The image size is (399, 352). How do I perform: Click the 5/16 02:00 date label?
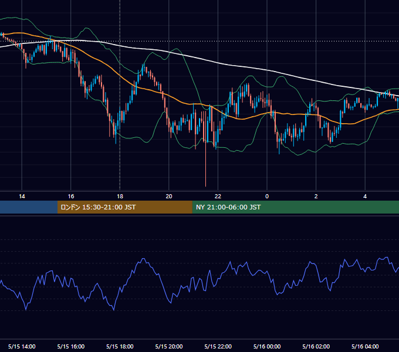[316, 346]
